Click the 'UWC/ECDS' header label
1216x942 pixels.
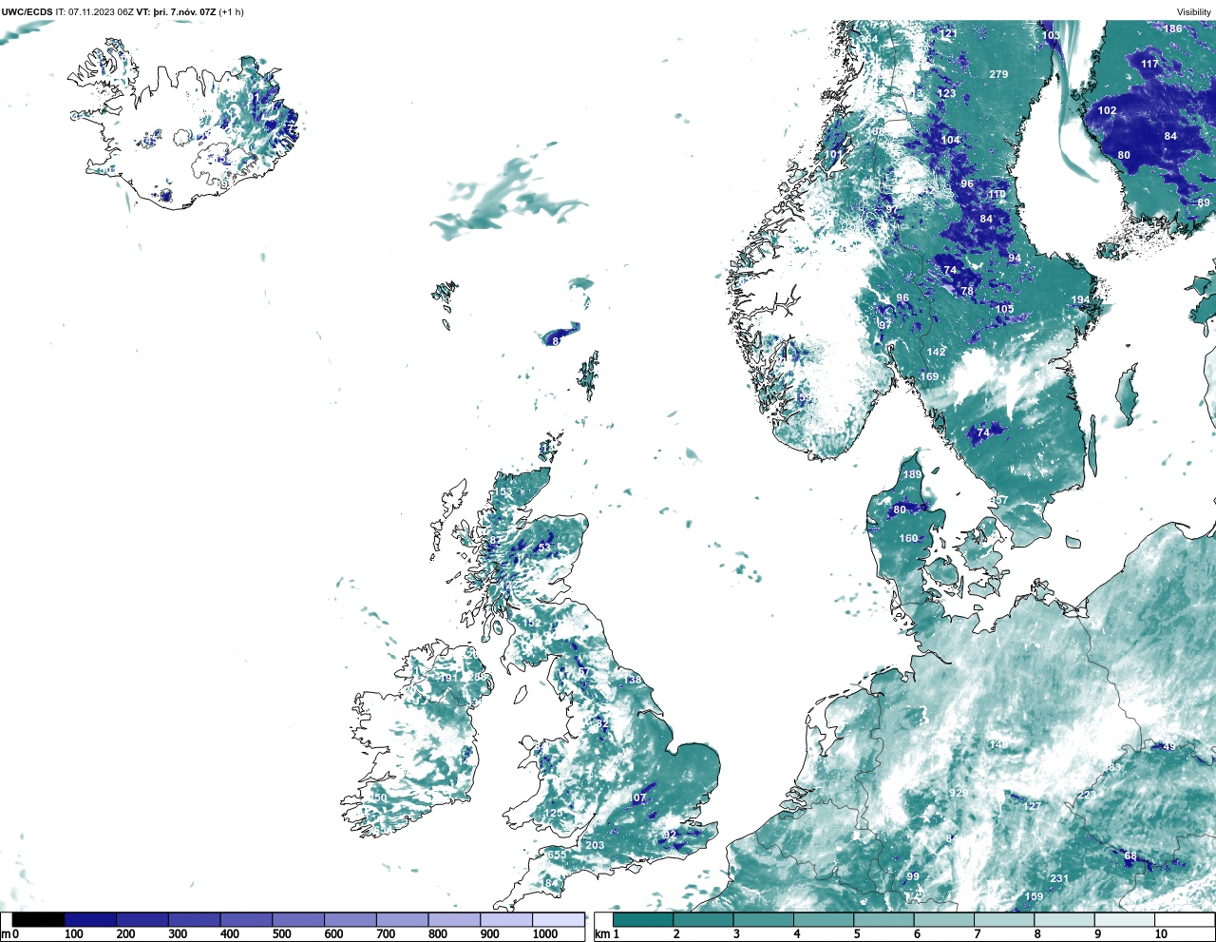[27, 12]
